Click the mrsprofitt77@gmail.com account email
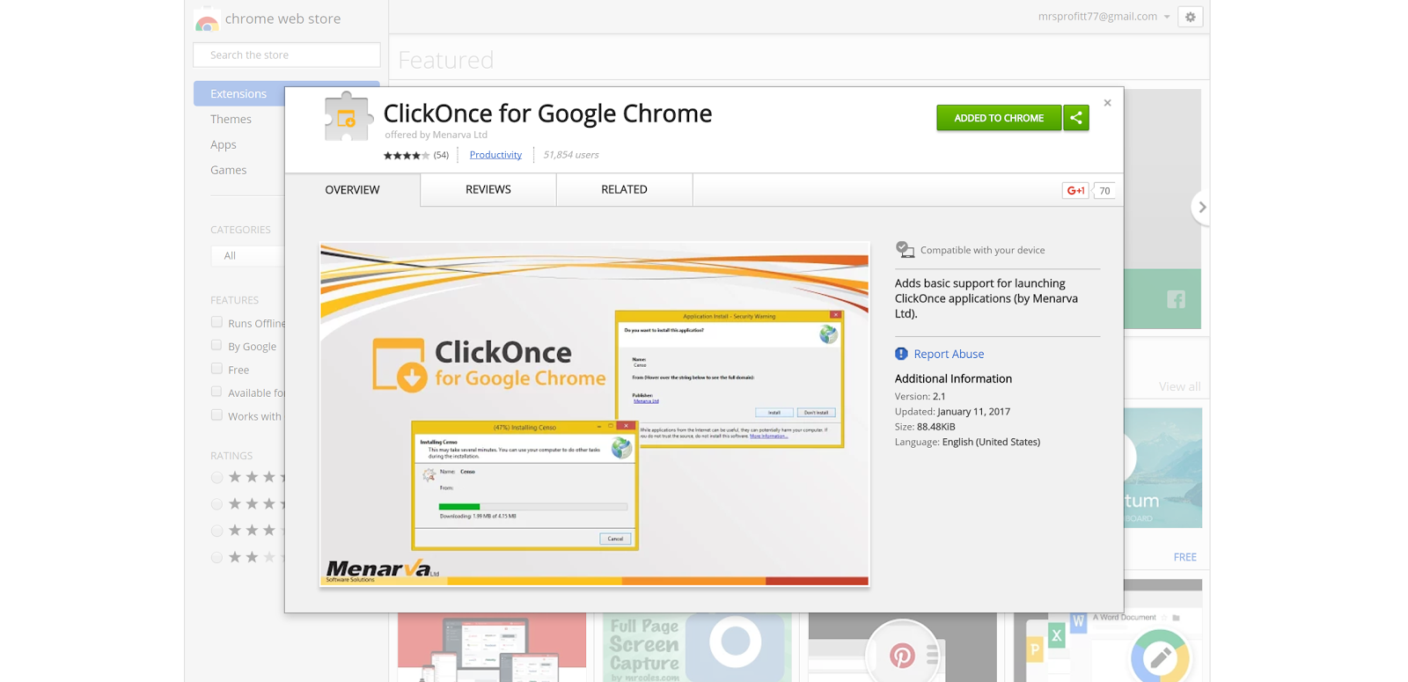1408x682 pixels. point(1097,17)
